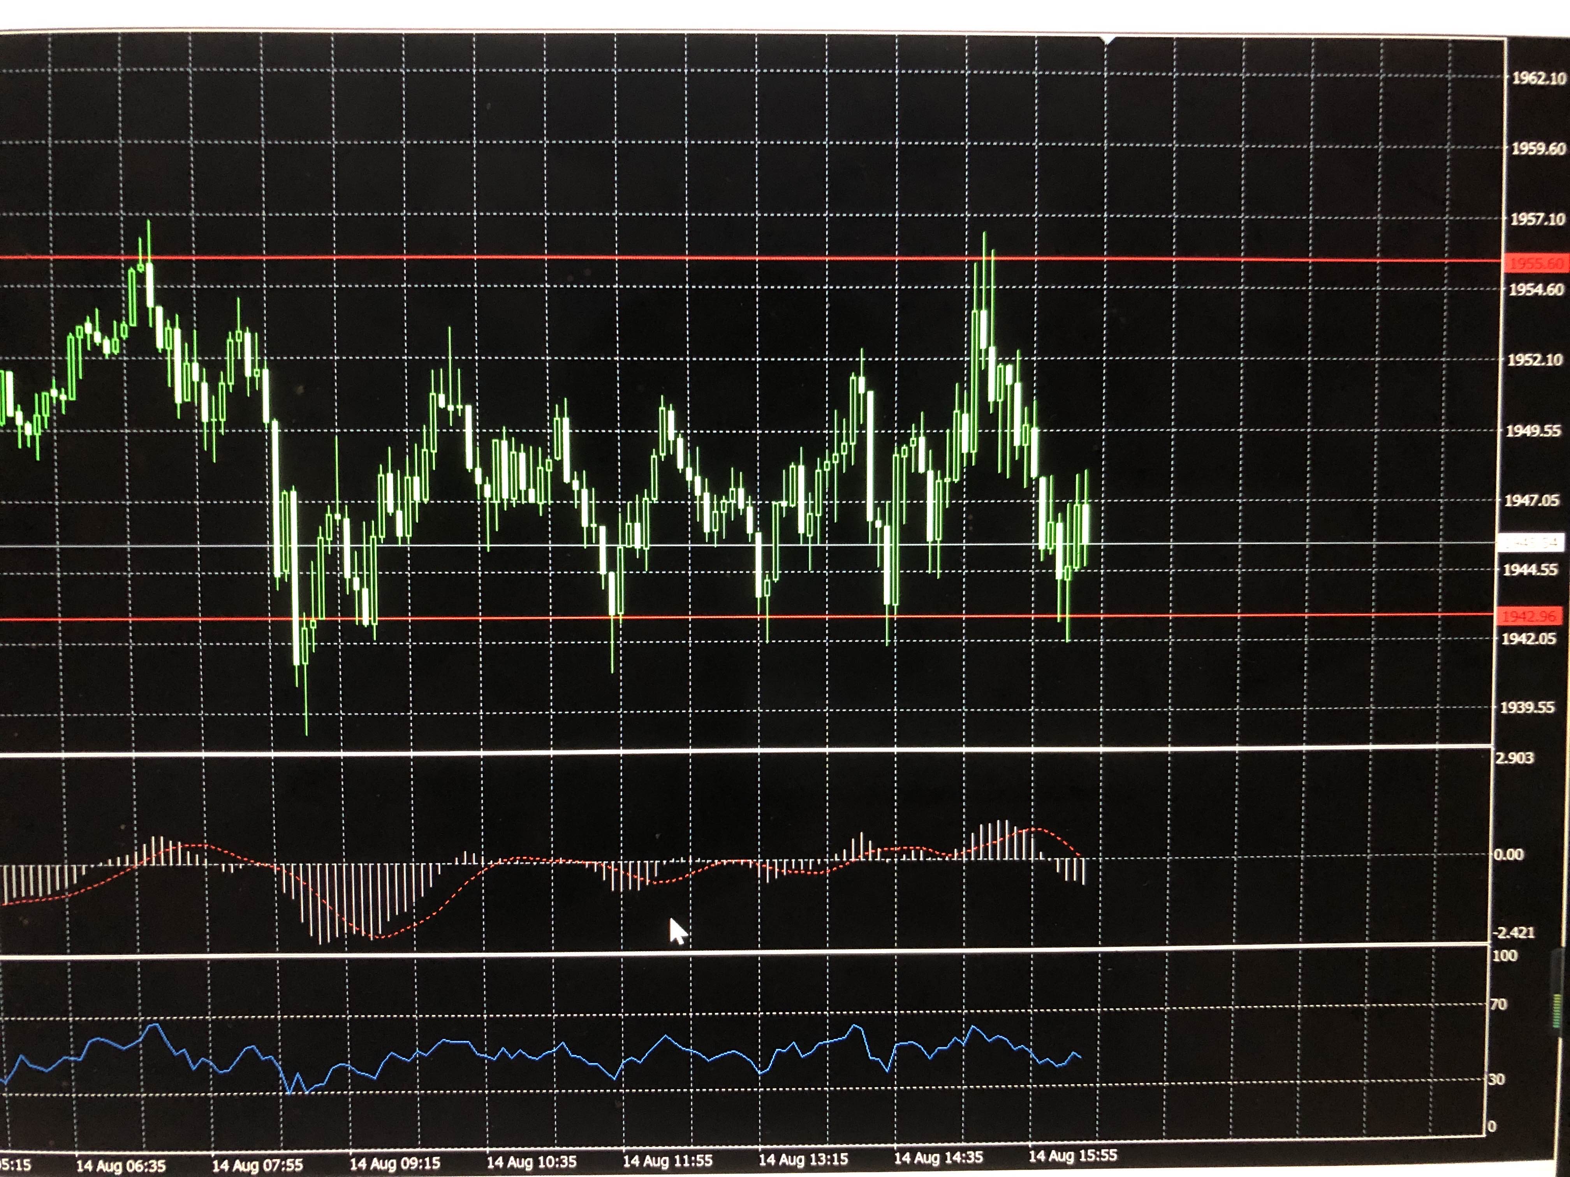Click the 100 level on RSI scale
Screen dimensions: 1570x1177
point(1505,956)
